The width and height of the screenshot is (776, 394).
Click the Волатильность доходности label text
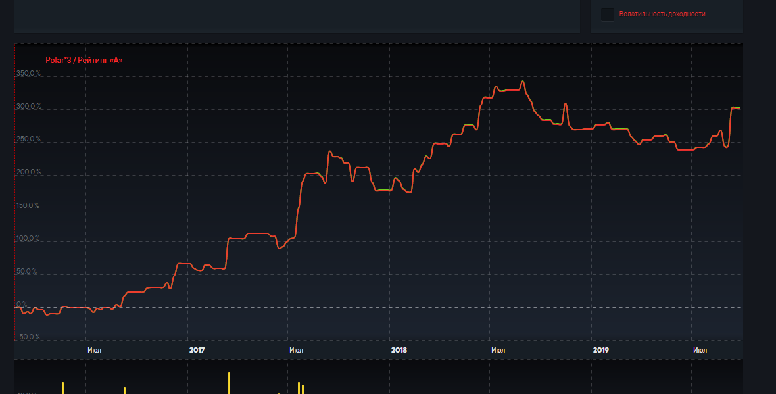[662, 14]
